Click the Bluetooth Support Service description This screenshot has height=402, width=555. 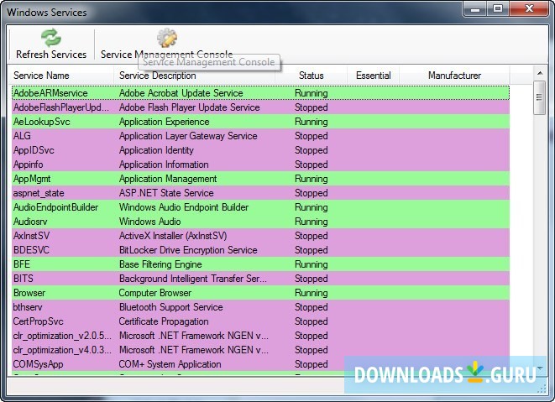pyautogui.click(x=171, y=307)
